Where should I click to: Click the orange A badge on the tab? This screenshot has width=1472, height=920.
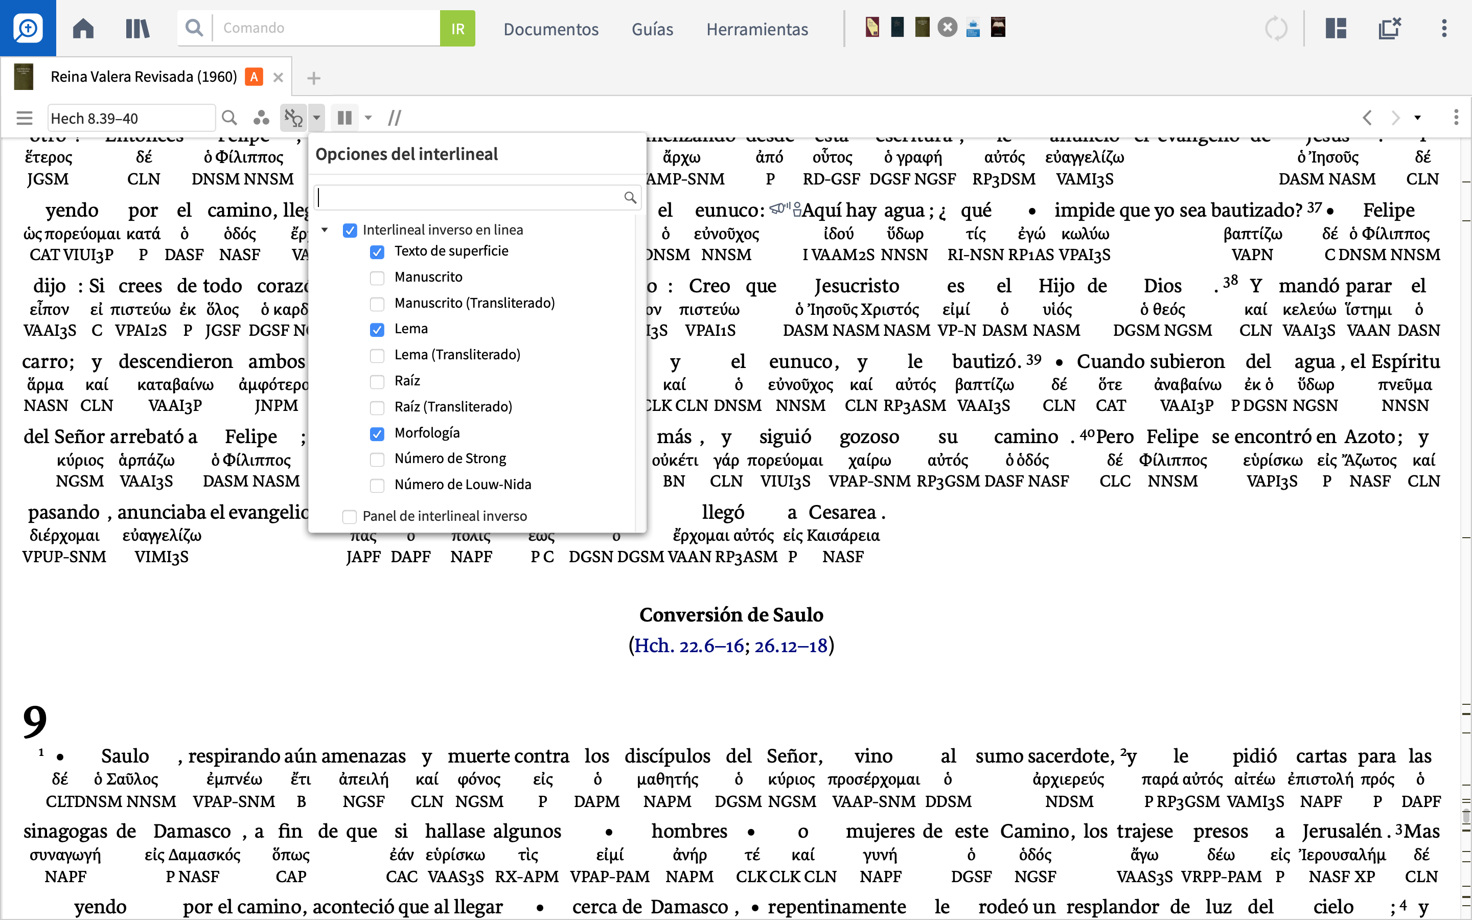click(254, 77)
